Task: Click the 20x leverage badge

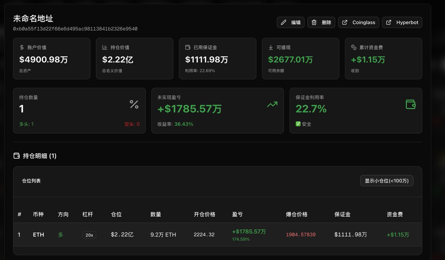Action: click(x=89, y=235)
